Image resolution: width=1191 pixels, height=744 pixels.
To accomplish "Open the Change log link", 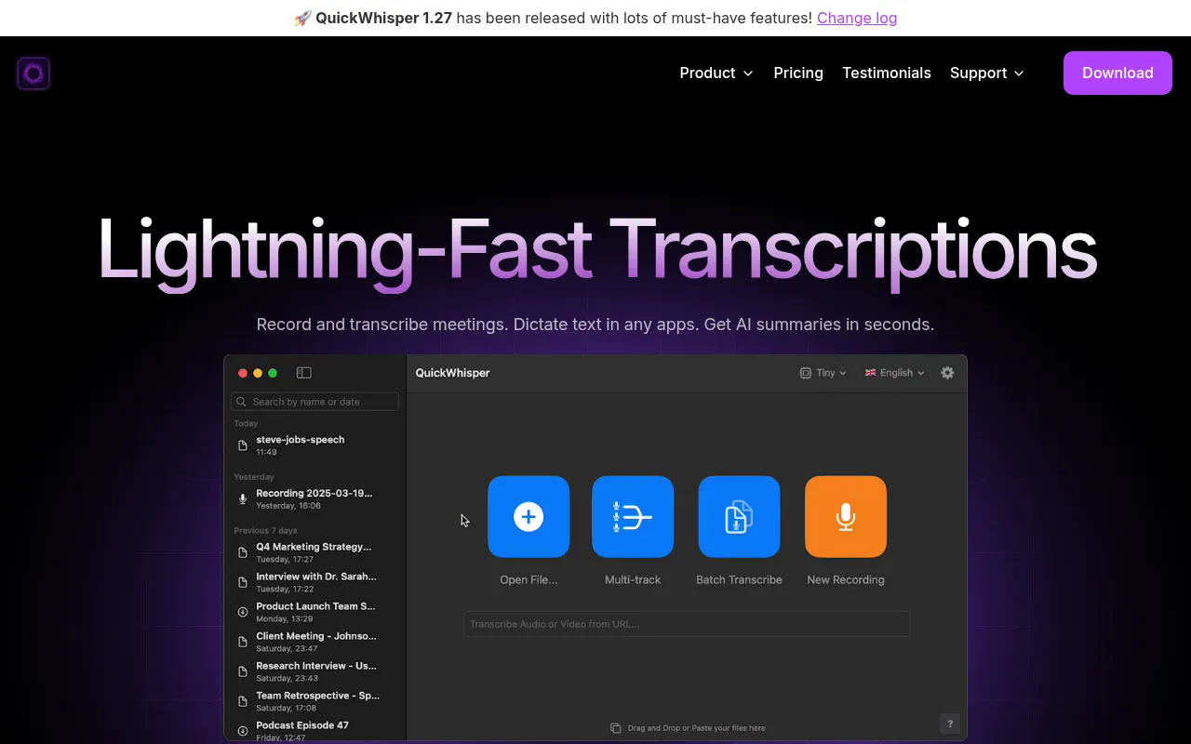I will tap(857, 18).
